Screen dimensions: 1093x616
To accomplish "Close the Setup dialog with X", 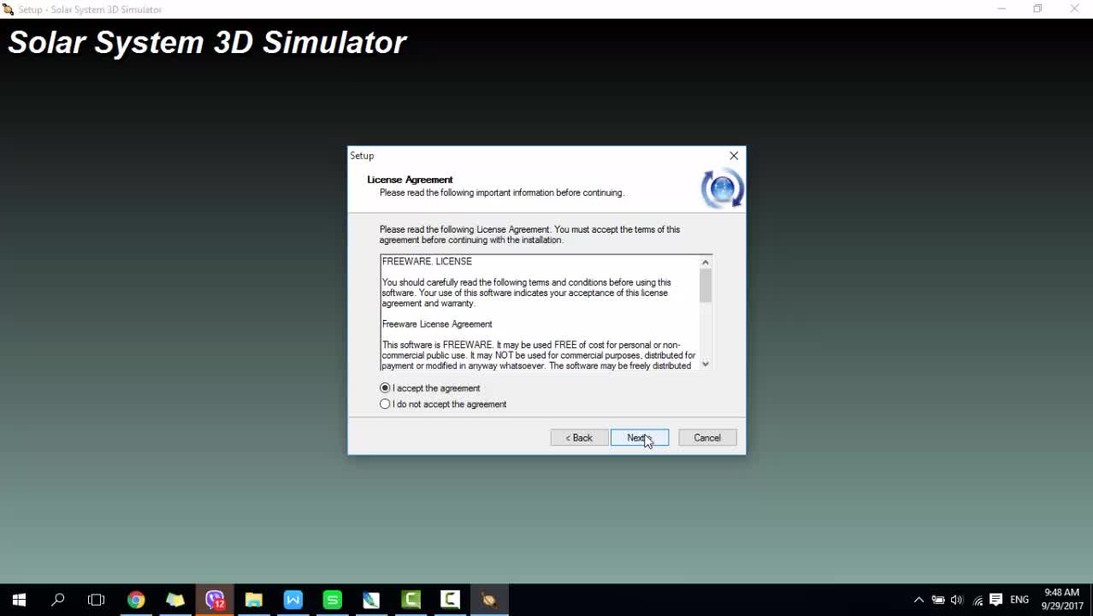I will (x=734, y=156).
